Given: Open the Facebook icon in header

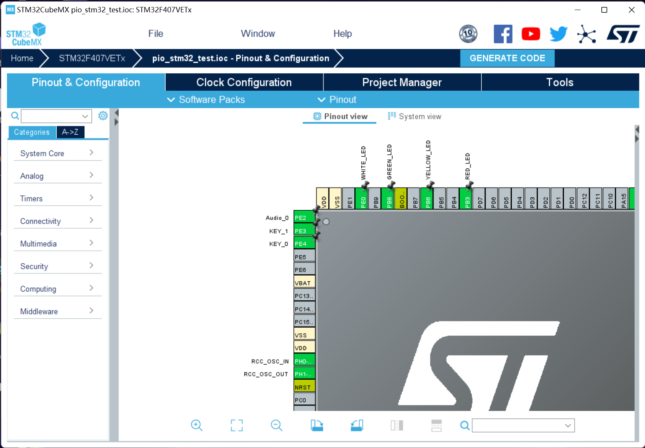Looking at the screenshot, I should 503,34.
